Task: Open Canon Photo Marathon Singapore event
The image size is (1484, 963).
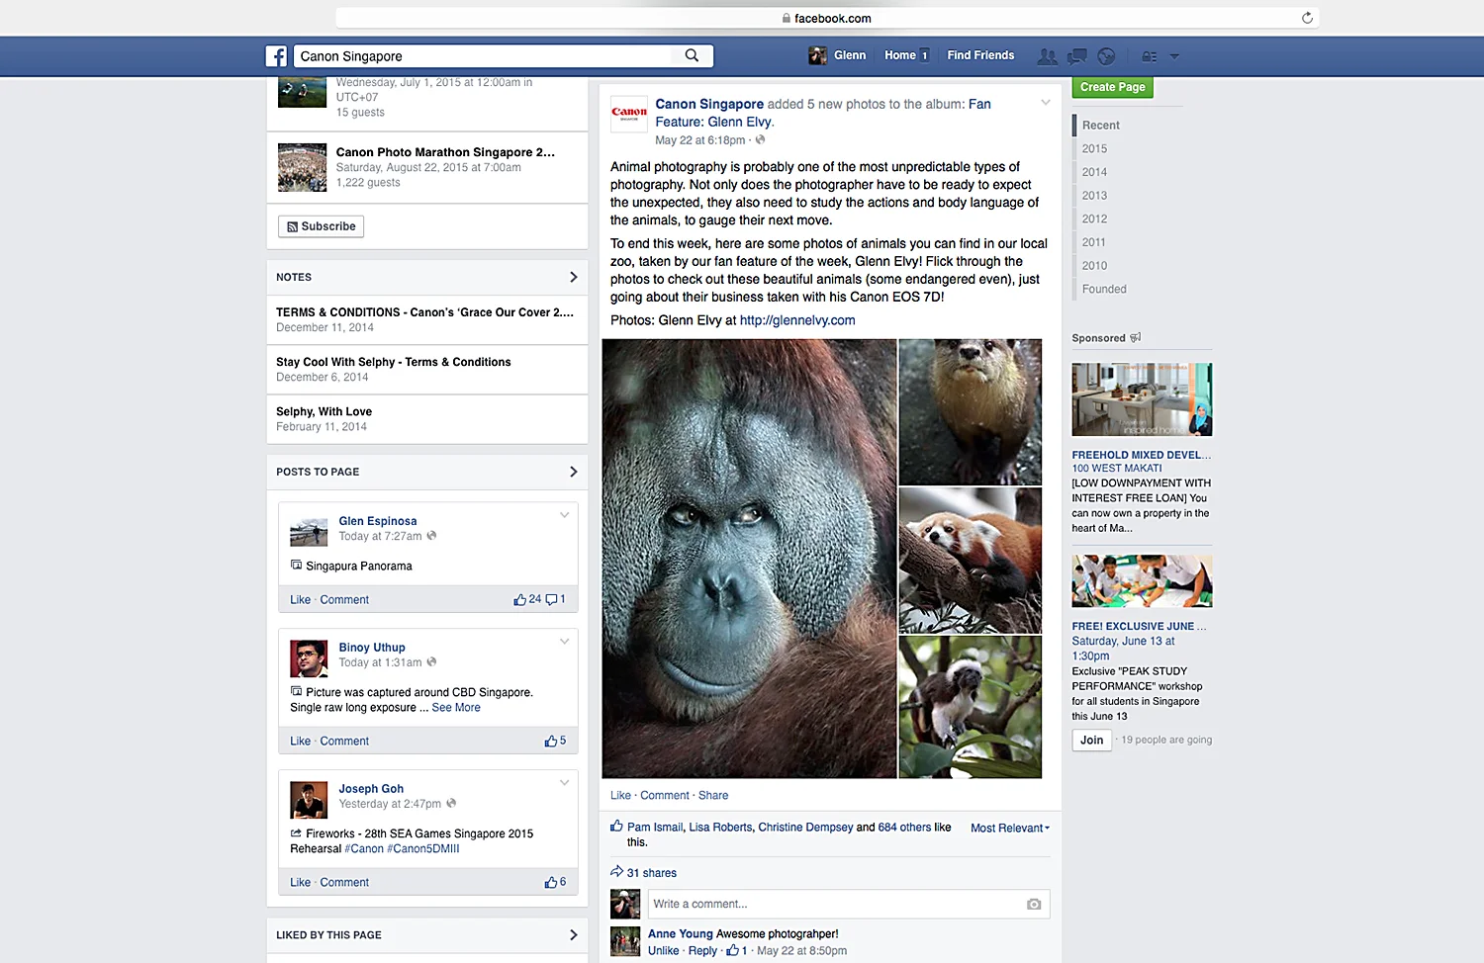Action: click(445, 152)
